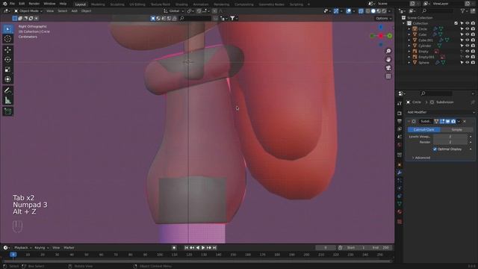
Task: Open Playback dropdown in timeline
Action: 22,247
